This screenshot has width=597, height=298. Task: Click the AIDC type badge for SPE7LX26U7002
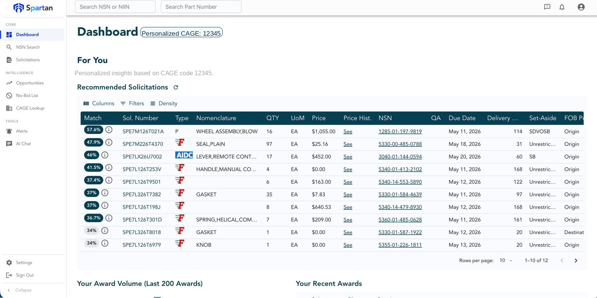coord(184,155)
